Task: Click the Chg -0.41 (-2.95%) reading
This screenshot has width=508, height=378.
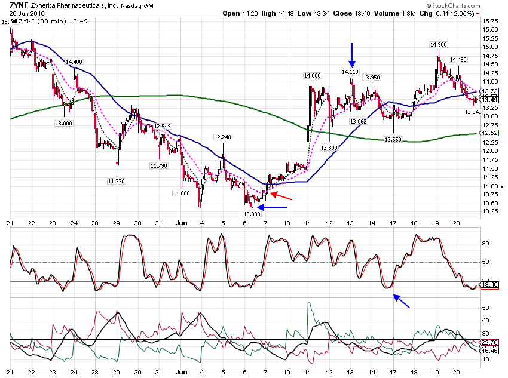Action: coord(447,14)
